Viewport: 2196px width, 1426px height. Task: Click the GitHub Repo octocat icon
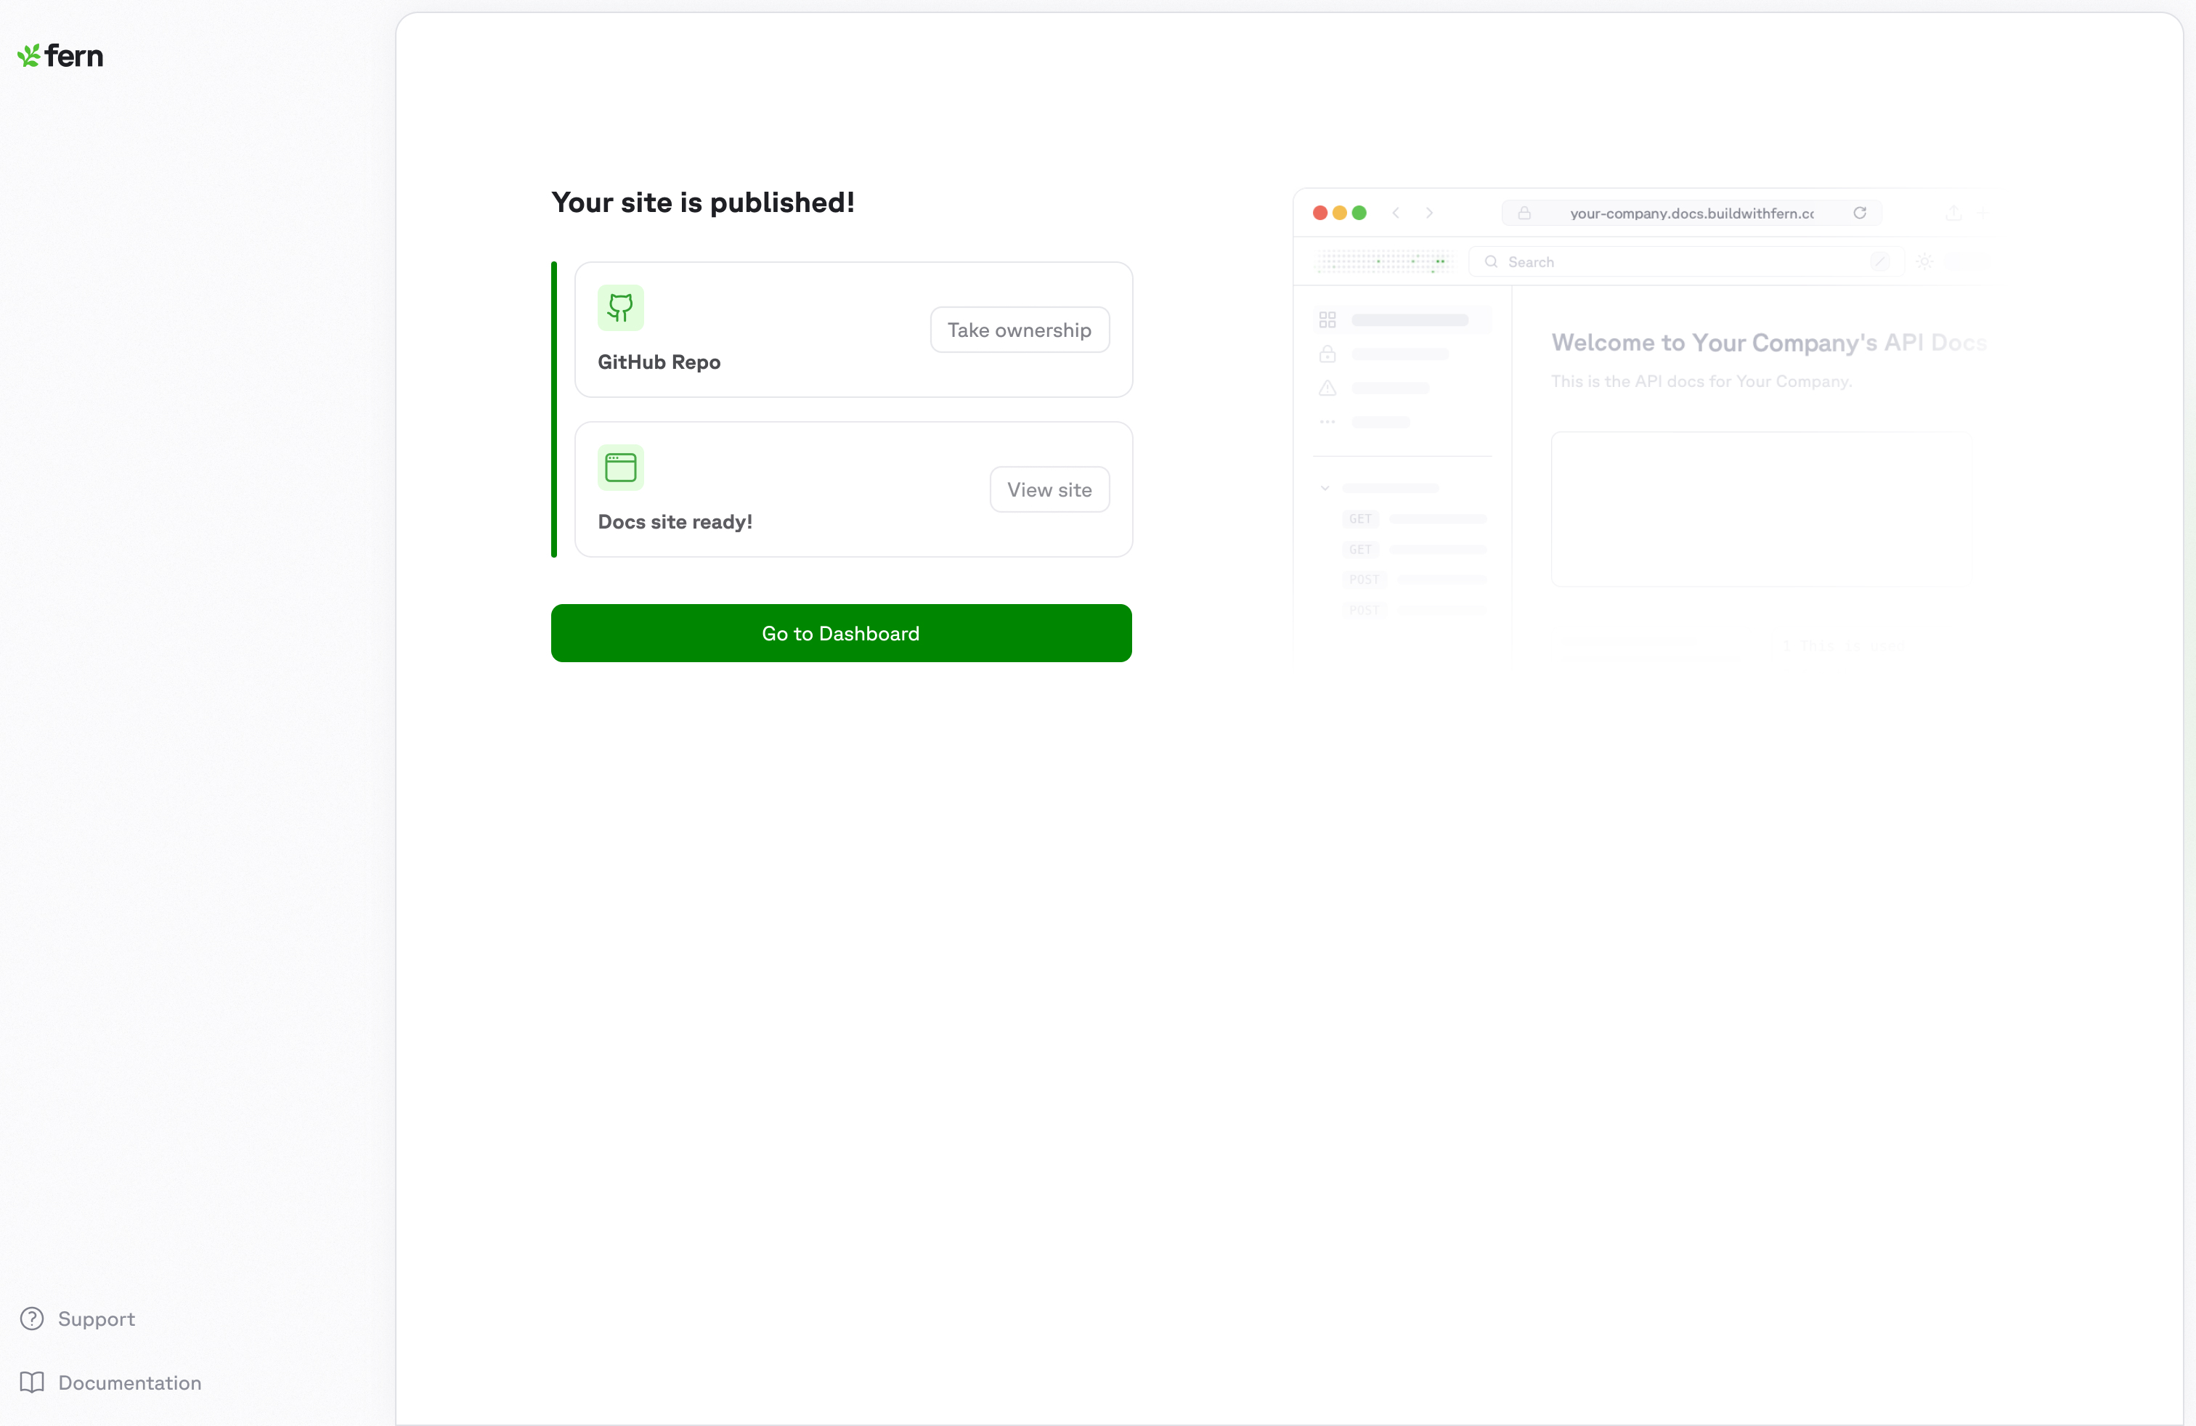pyautogui.click(x=620, y=307)
